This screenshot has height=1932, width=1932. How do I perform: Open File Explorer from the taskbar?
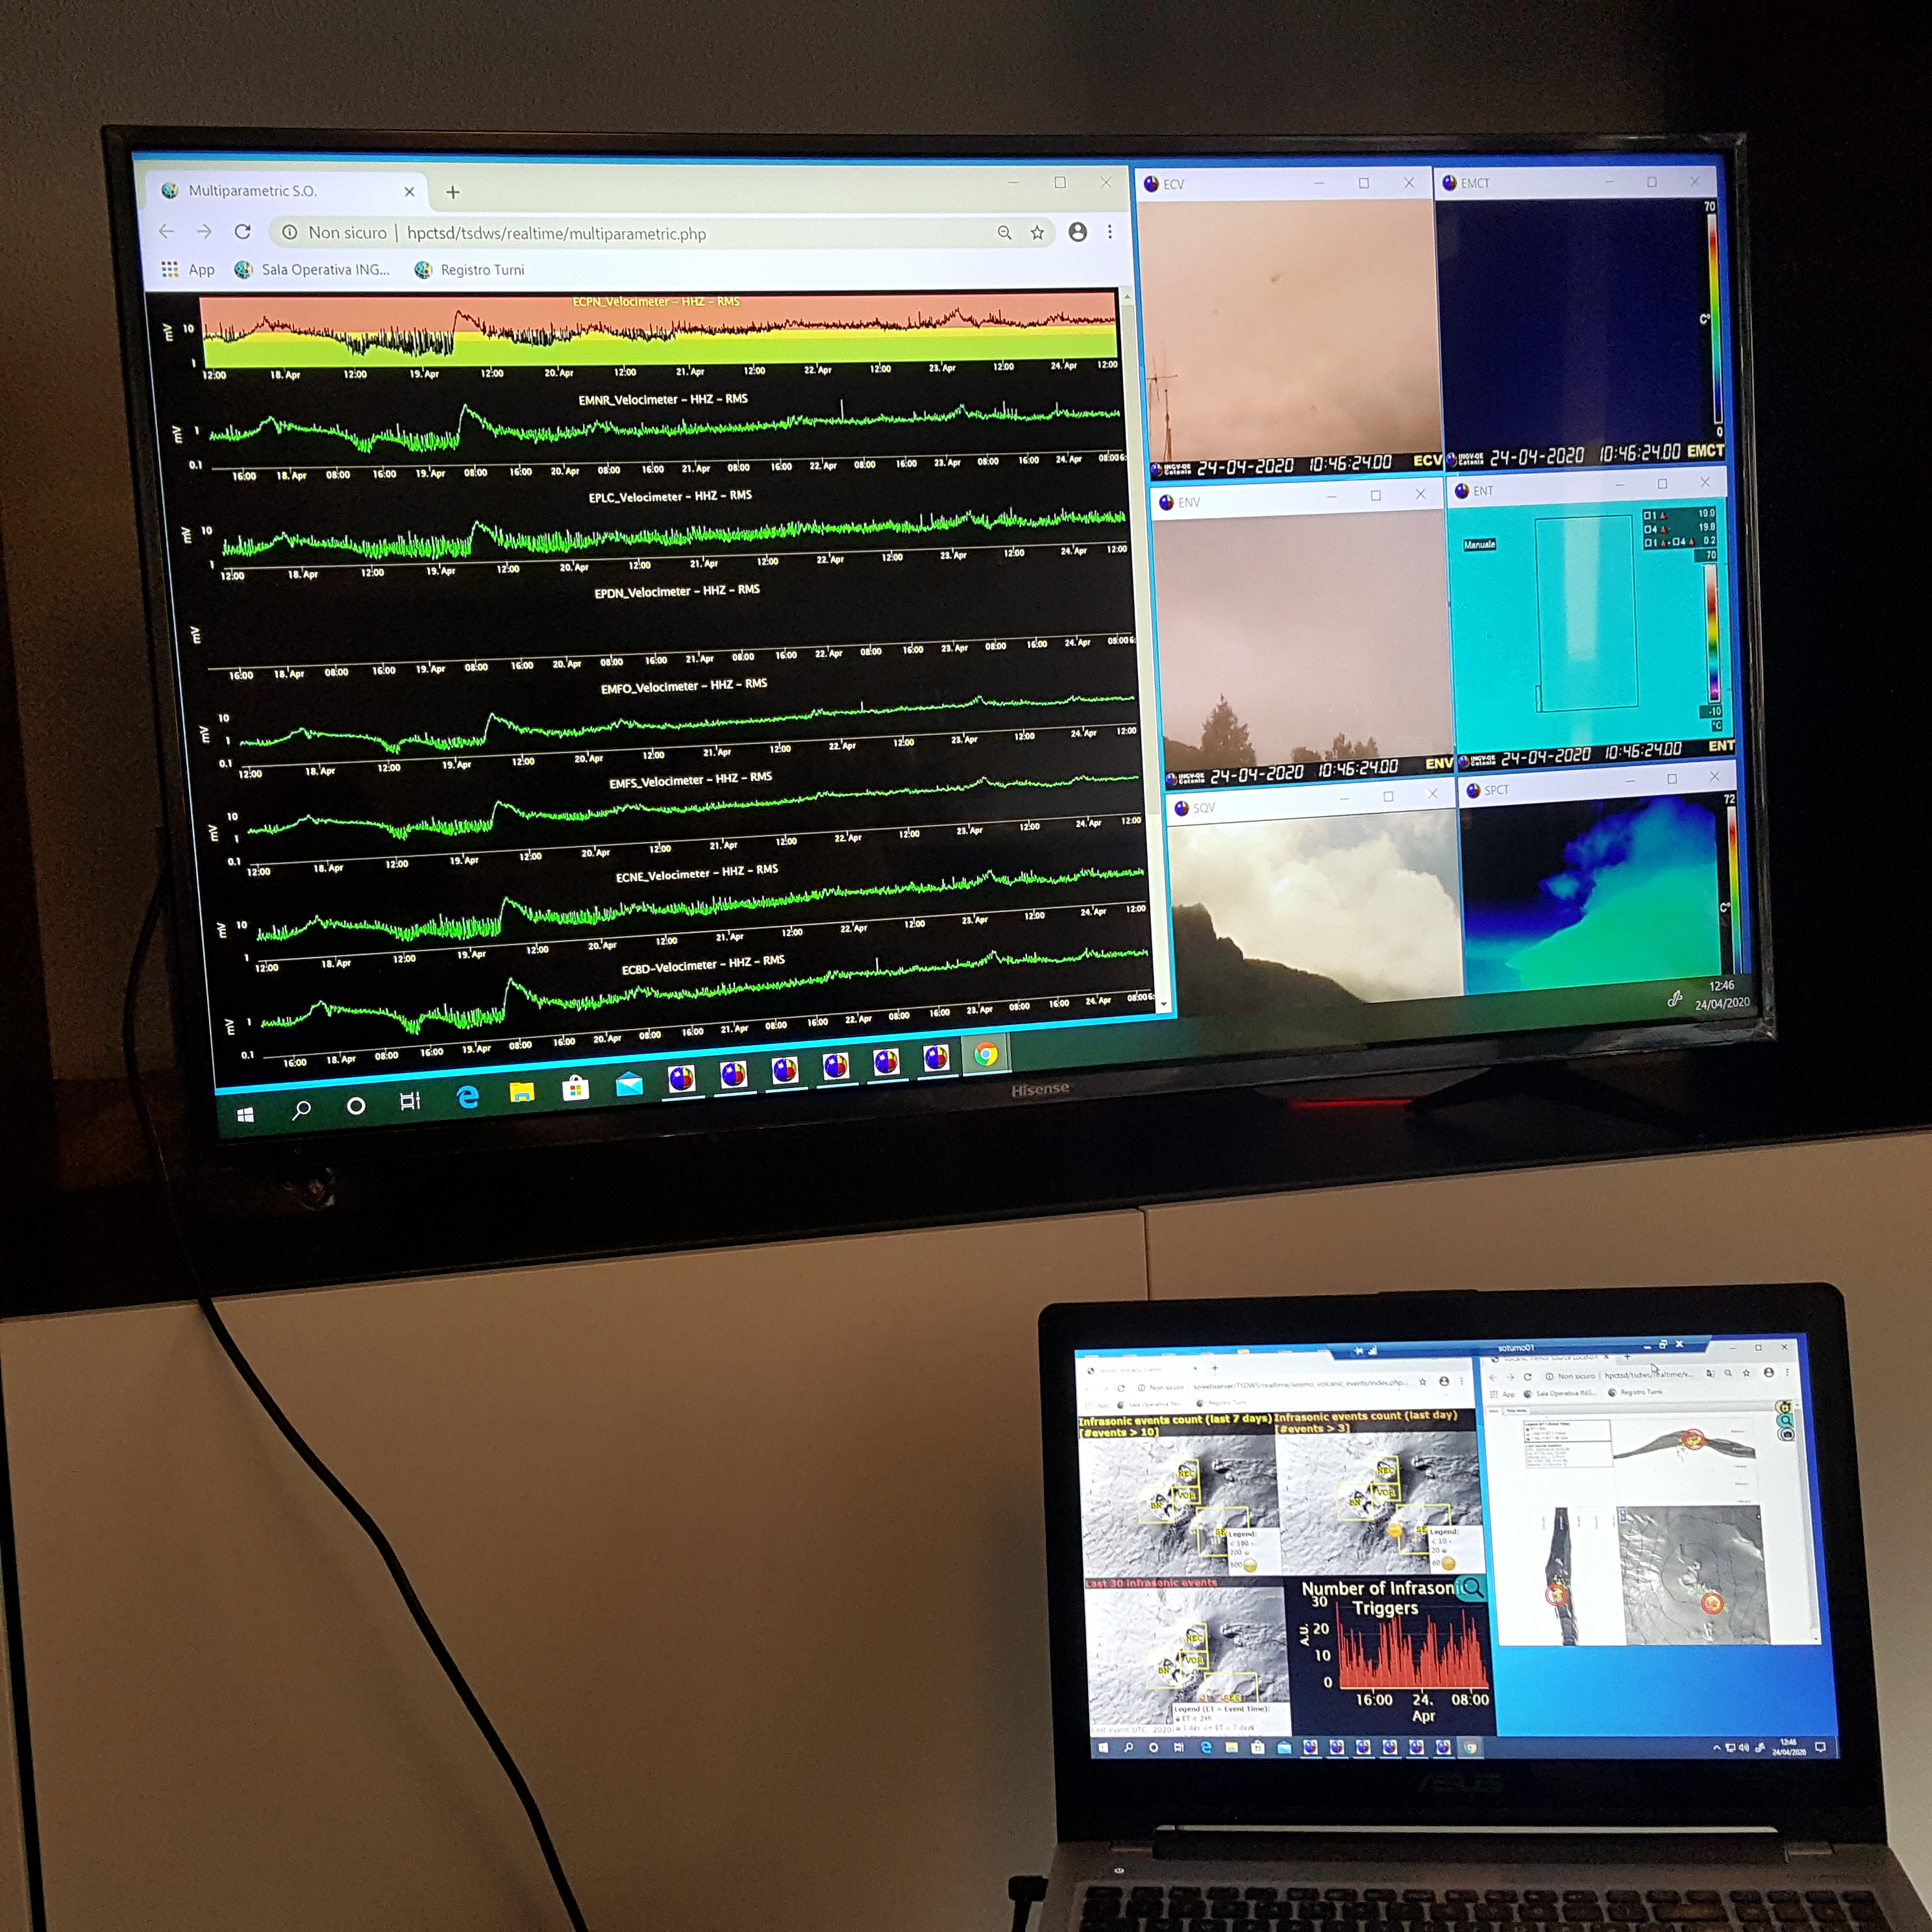coord(522,1093)
